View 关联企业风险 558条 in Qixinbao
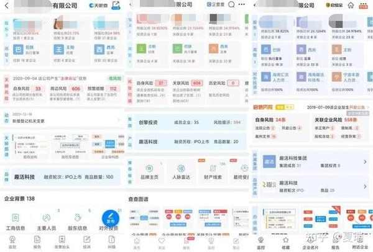The width and height of the screenshot is (373, 252). point(336,120)
